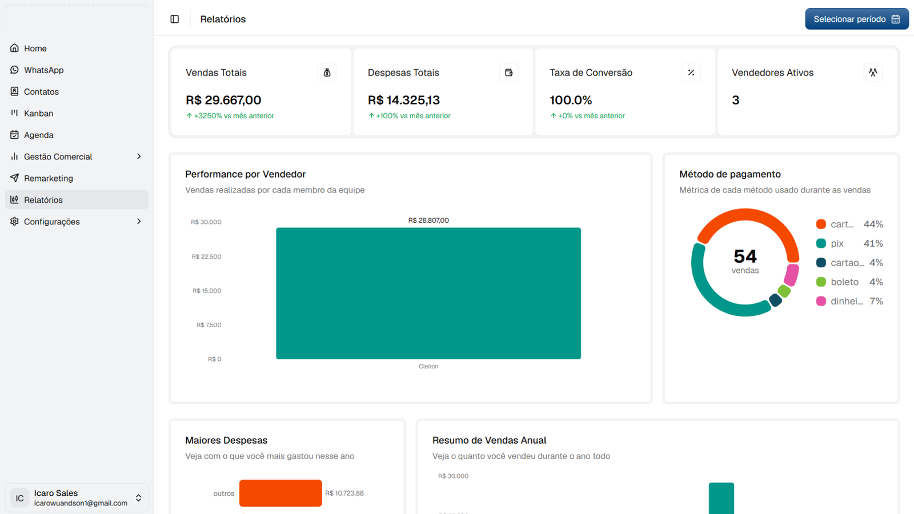
Task: Click the Home house icon
Action: (14, 48)
